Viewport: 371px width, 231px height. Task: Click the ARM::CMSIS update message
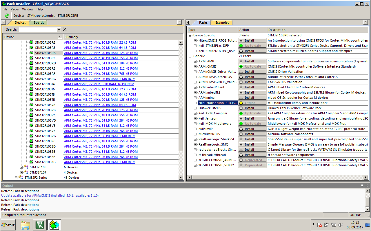point(50,195)
